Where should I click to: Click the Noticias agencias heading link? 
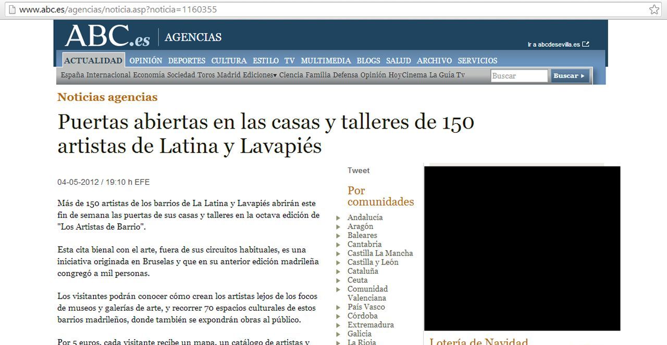107,97
